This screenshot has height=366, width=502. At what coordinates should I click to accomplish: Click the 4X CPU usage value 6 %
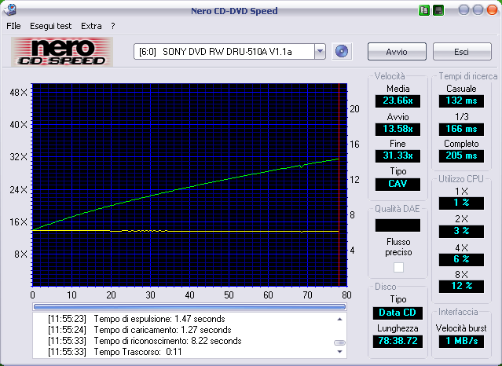coord(461,259)
